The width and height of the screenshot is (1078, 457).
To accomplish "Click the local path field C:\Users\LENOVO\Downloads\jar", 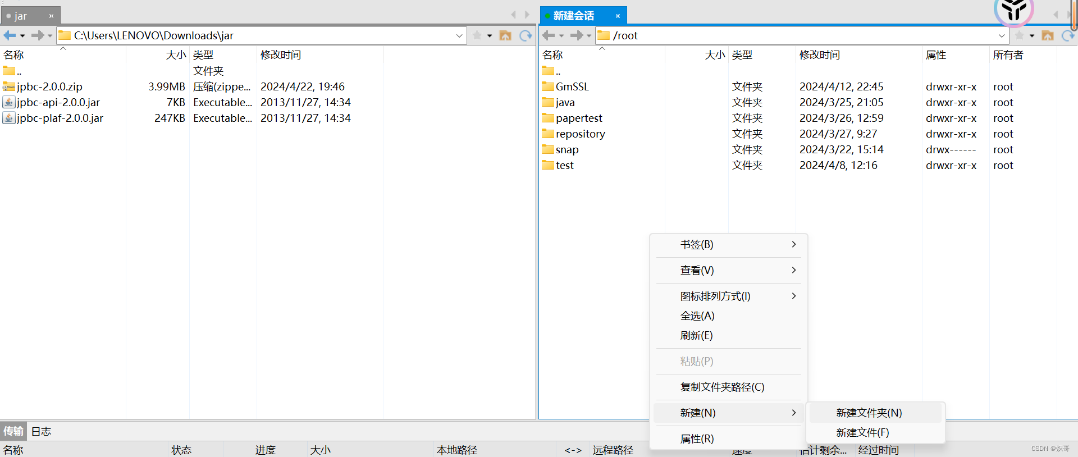I will pyautogui.click(x=261, y=35).
